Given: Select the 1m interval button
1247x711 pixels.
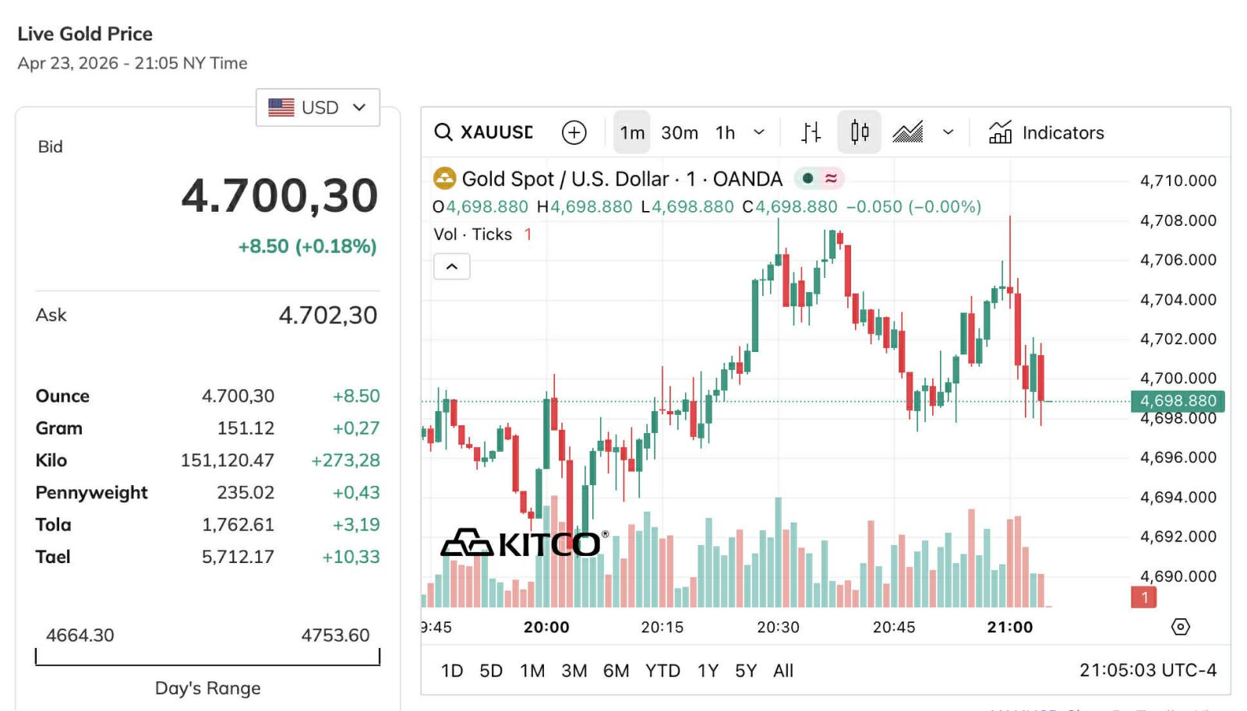Looking at the screenshot, I should [x=632, y=132].
